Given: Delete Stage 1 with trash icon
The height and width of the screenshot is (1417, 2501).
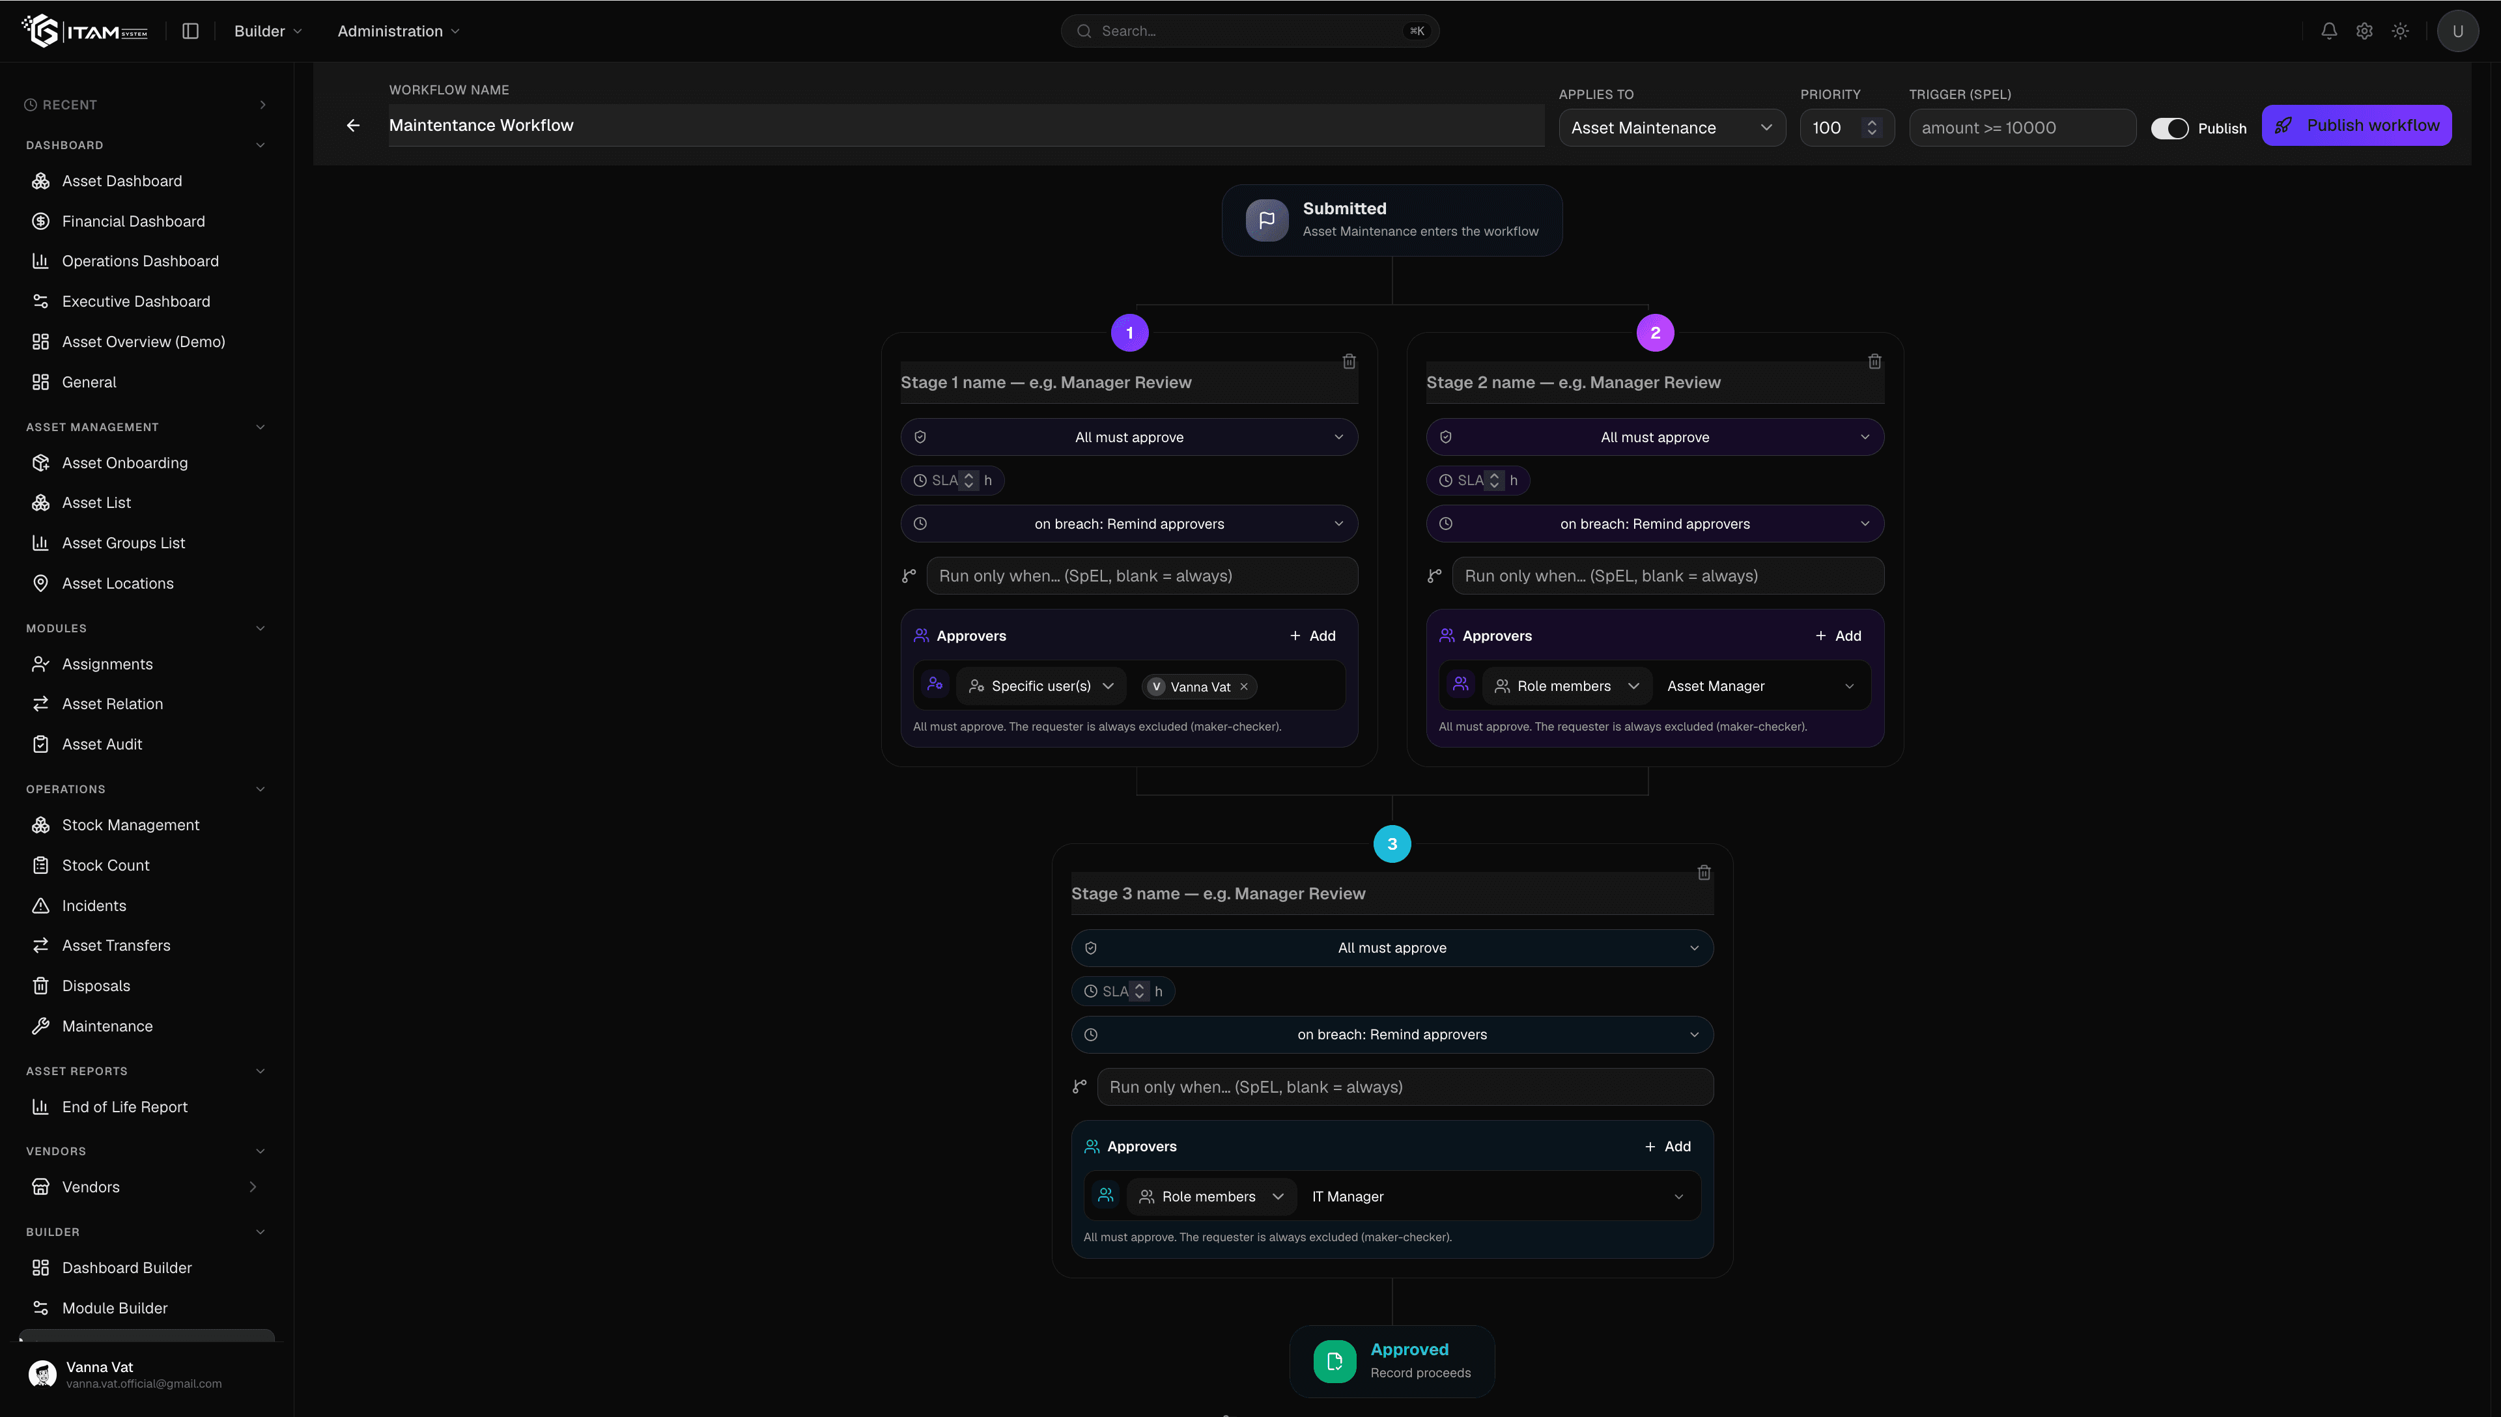Looking at the screenshot, I should pyautogui.click(x=1349, y=361).
